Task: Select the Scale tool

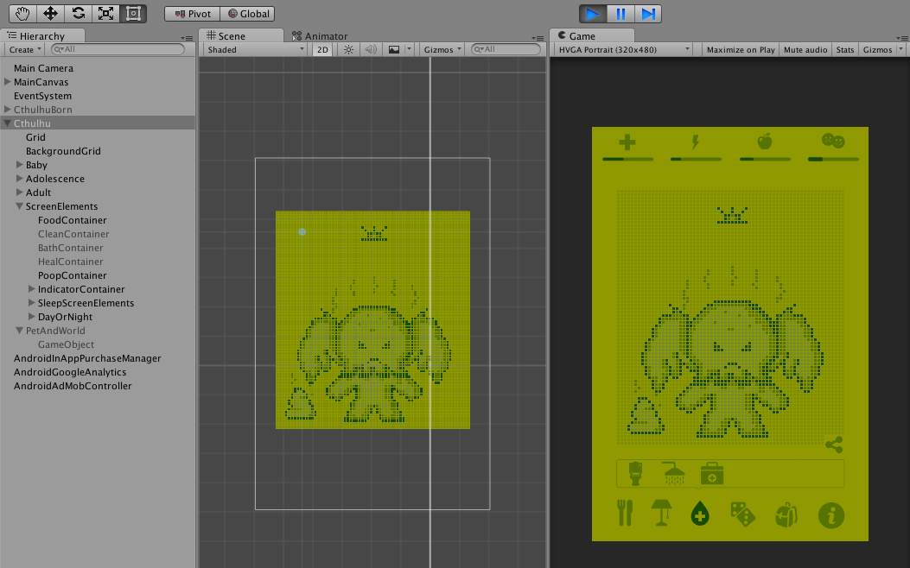Action: (105, 13)
